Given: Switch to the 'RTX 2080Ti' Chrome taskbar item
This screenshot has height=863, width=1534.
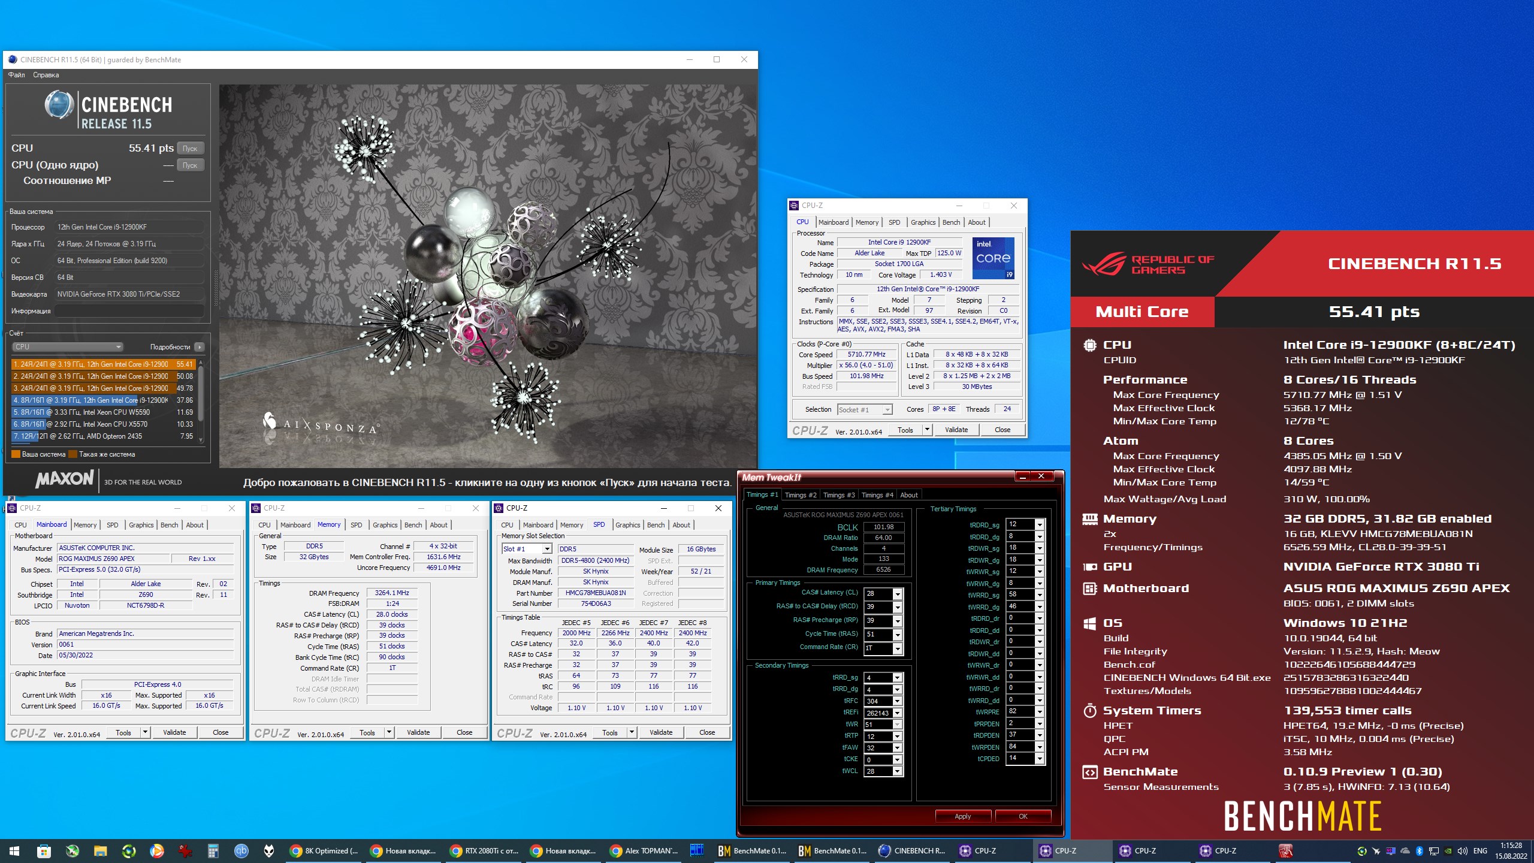Looking at the screenshot, I should pyautogui.click(x=484, y=851).
